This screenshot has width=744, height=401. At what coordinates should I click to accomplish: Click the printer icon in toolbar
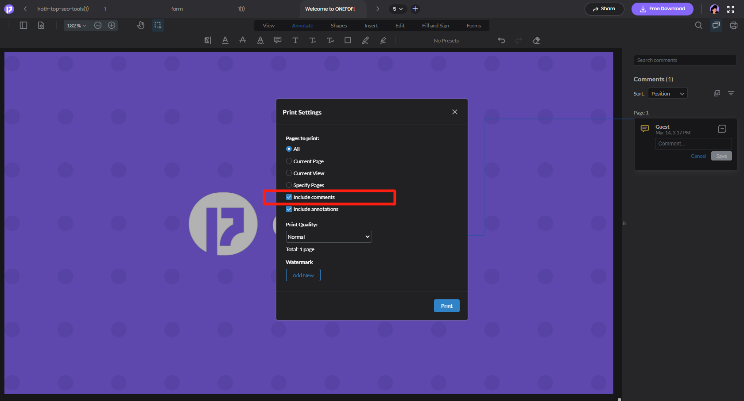click(x=734, y=25)
